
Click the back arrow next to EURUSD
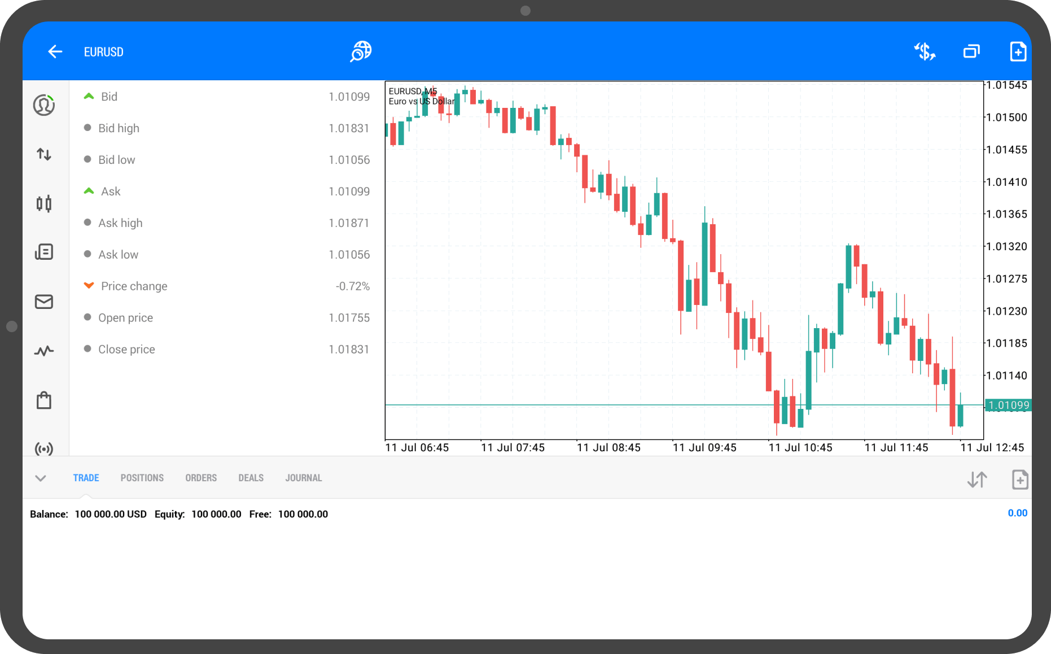pyautogui.click(x=55, y=52)
